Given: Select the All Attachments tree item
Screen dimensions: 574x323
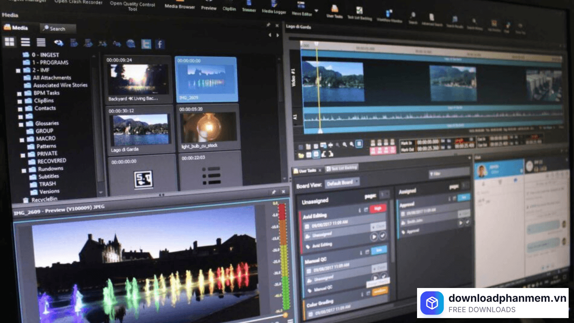Looking at the screenshot, I should (x=52, y=78).
